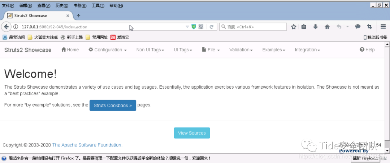The height and width of the screenshot is (163, 390).
Task: Click the green security shield icon
Action: click(x=194, y=27)
